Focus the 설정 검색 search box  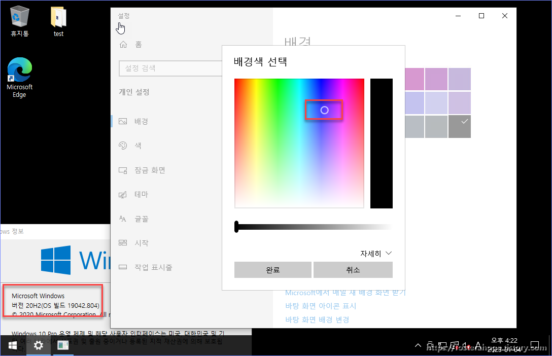tap(171, 68)
